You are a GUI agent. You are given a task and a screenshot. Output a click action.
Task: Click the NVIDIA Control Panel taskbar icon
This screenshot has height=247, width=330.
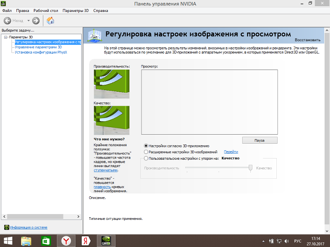[x=106, y=241]
